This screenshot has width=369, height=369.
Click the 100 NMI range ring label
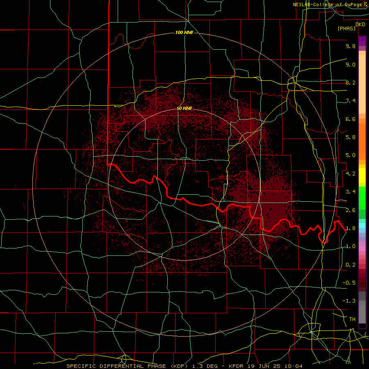coord(184,32)
